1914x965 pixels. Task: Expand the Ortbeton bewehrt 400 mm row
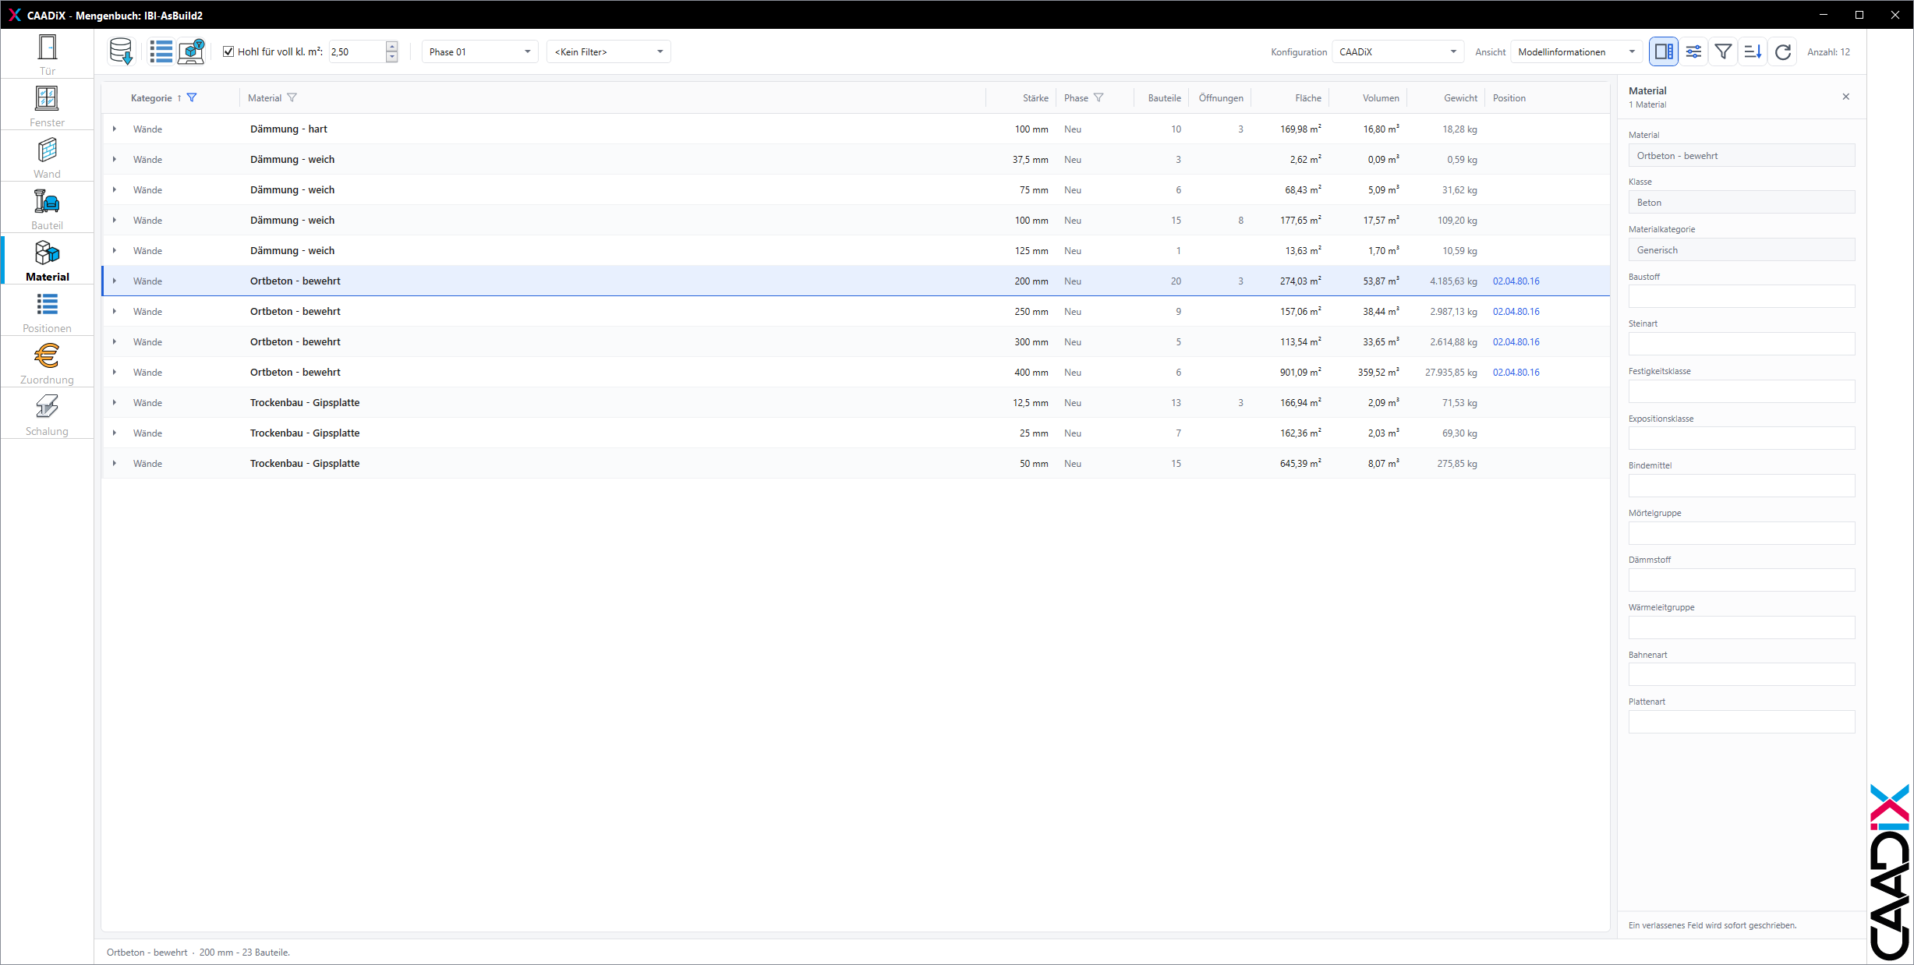(115, 372)
